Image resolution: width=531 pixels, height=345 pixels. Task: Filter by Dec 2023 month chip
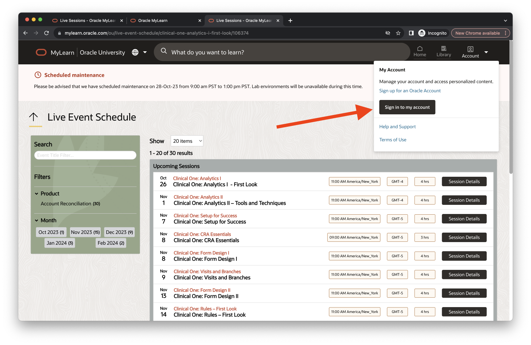[x=119, y=232]
